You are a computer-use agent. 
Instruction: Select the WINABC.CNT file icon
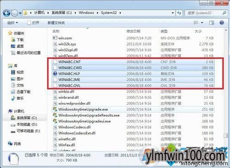(55, 62)
